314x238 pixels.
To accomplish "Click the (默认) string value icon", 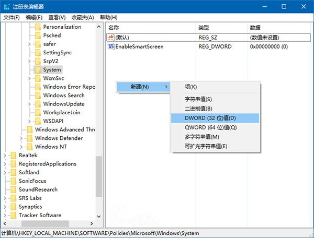I will [110, 38].
